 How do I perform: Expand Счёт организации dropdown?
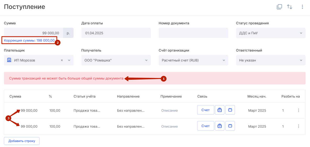[193, 60]
